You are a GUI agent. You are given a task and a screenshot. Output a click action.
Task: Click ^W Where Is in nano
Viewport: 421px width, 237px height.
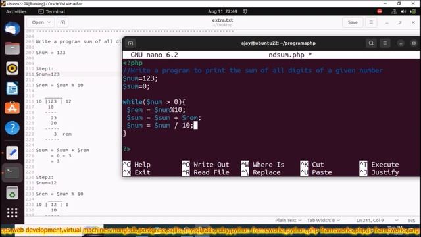click(x=262, y=165)
